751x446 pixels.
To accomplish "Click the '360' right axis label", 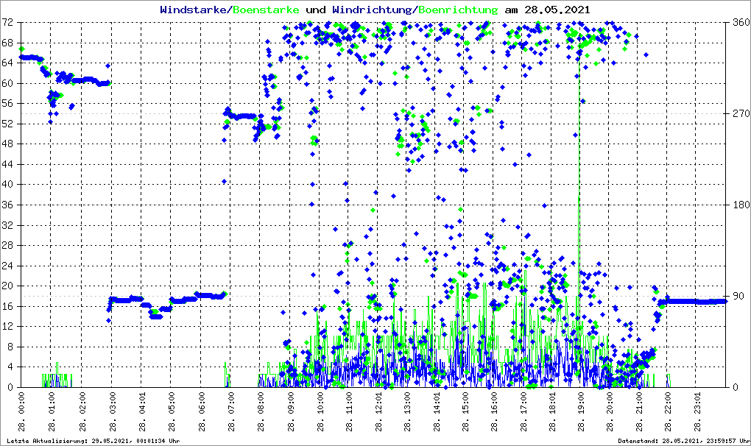I will click(x=738, y=23).
